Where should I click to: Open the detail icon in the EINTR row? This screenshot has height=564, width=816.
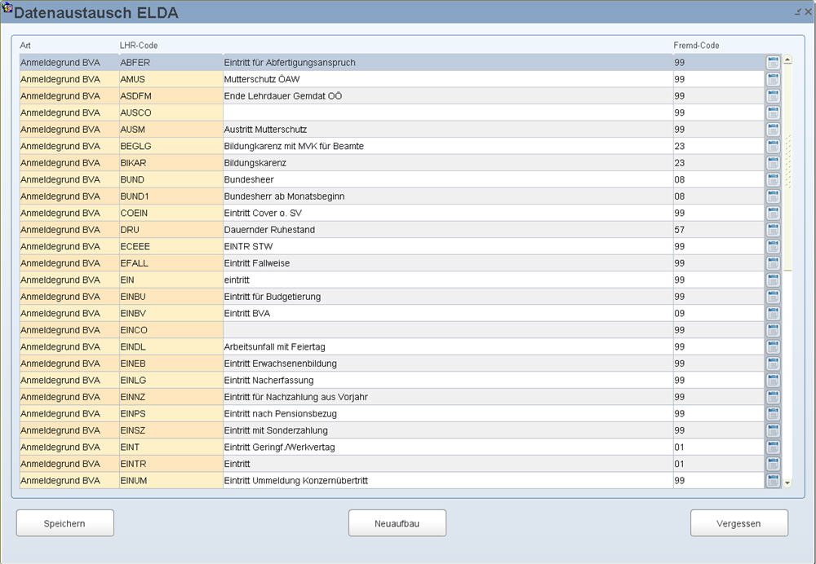point(773,464)
